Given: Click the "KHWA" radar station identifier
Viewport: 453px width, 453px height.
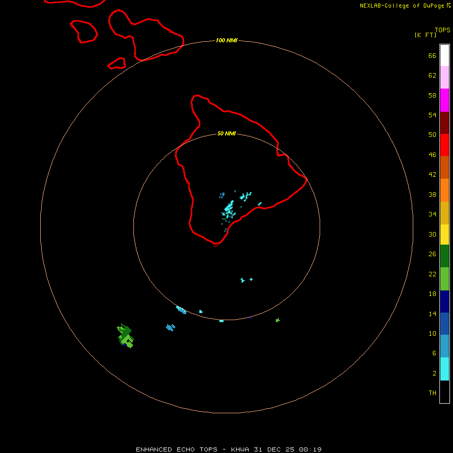Looking at the screenshot, I should (x=240, y=449).
